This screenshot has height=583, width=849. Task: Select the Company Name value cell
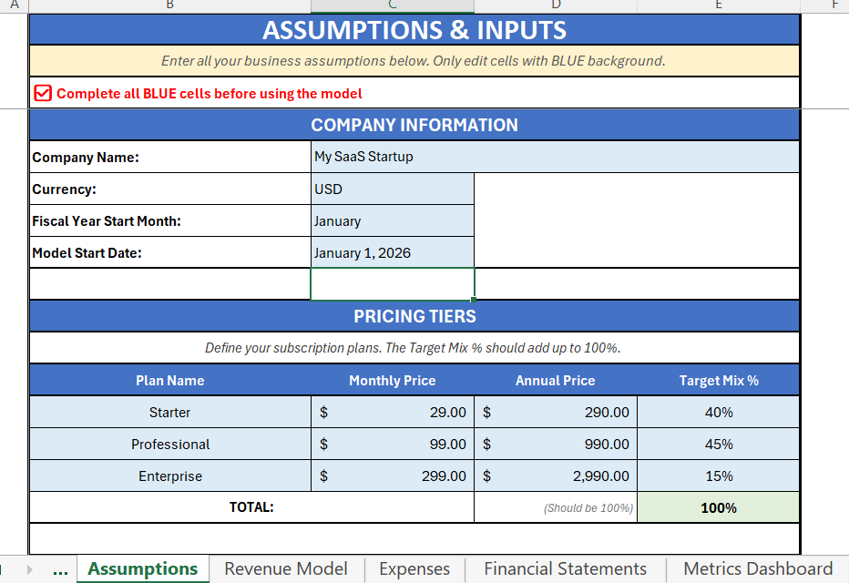[554, 157]
